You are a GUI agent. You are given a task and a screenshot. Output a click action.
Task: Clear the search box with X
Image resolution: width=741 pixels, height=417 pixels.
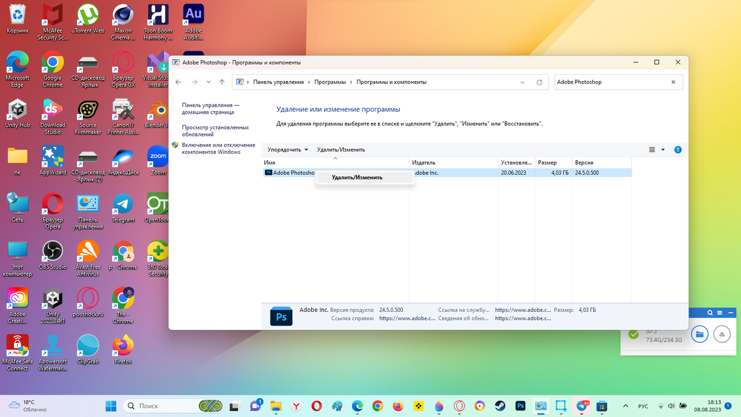point(674,82)
